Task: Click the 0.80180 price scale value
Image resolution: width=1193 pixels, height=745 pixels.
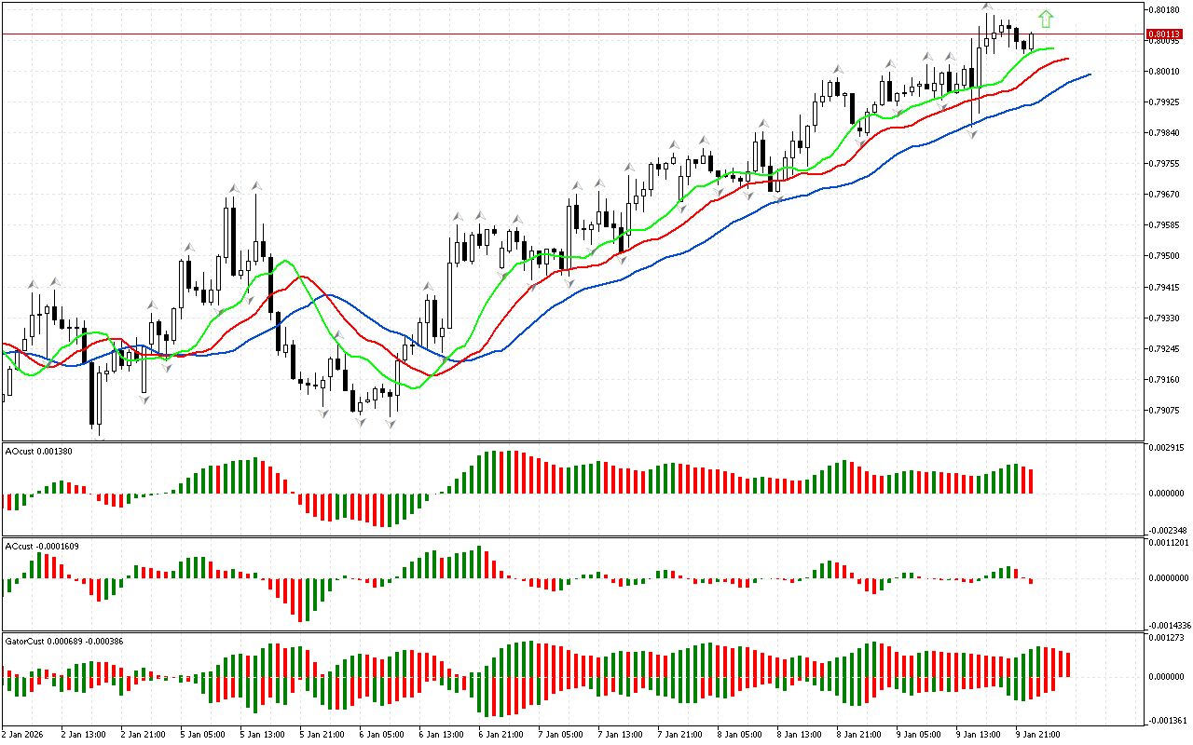Action: coord(1165,10)
